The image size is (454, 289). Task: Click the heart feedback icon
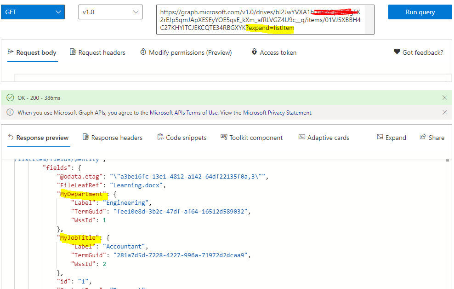[397, 52]
